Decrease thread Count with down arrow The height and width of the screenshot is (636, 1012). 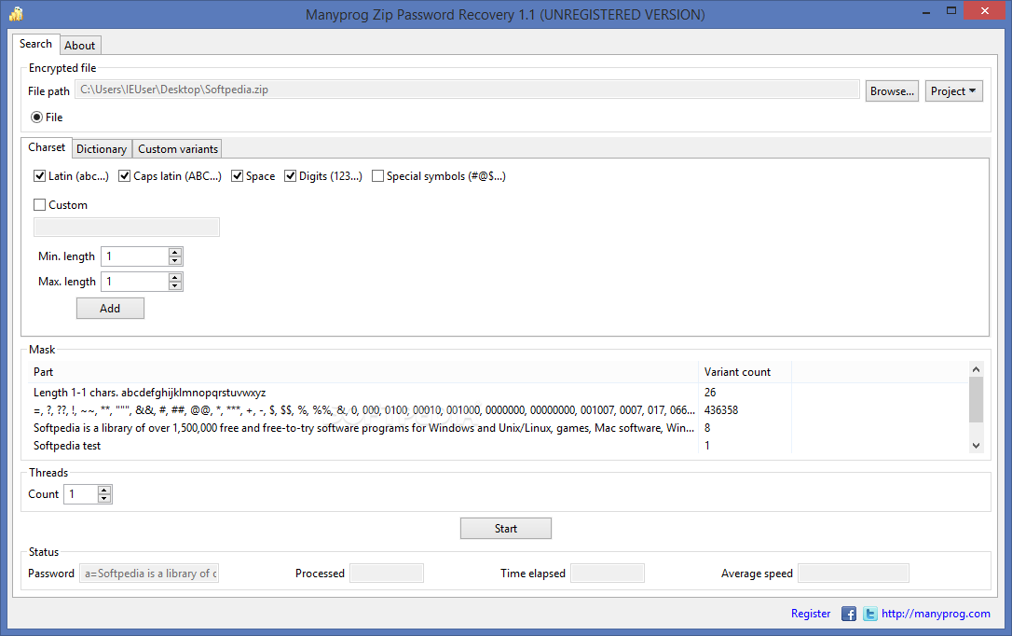[x=104, y=498]
